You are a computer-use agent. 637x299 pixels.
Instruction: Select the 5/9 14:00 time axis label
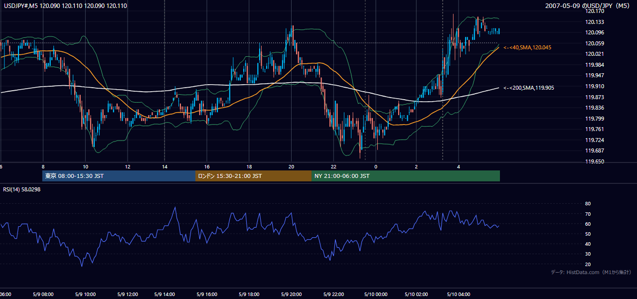[164, 294]
